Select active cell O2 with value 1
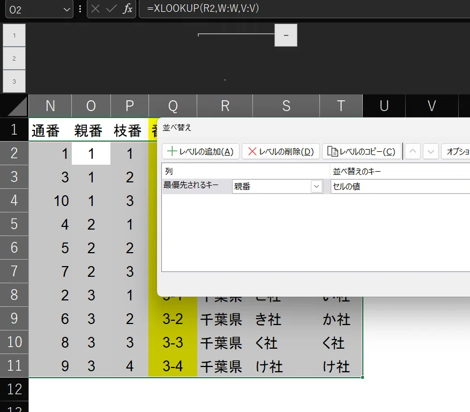 click(x=91, y=153)
